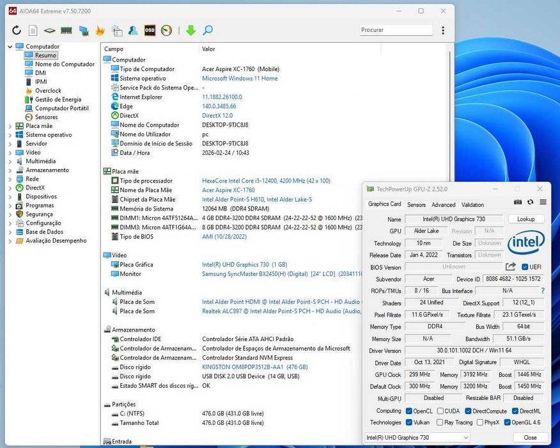
Task: Open Microsoft Windows 11 Home link
Action: point(240,78)
